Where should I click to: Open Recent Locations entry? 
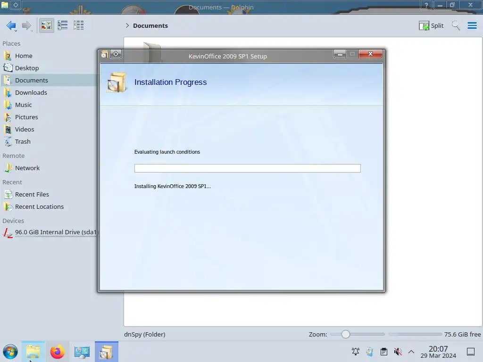[x=49, y=207]
